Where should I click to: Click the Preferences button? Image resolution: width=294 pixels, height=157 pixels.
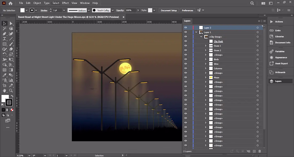click(187, 10)
